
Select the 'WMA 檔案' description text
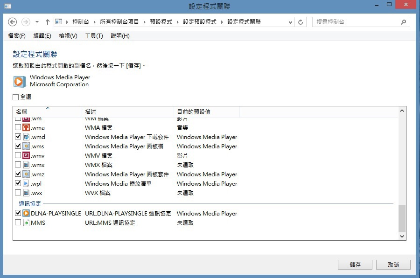tap(98, 127)
